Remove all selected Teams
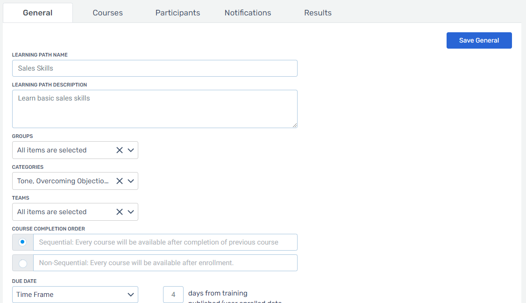Viewport: 526px width, 303px height. (x=119, y=212)
